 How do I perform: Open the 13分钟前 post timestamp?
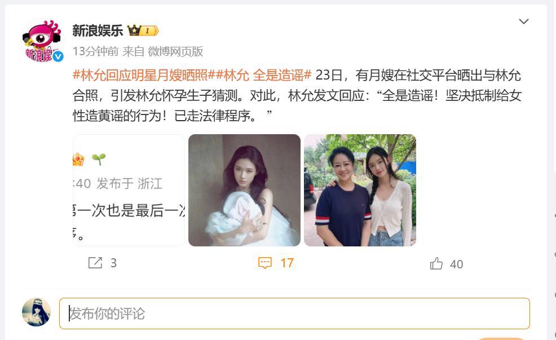(95, 51)
